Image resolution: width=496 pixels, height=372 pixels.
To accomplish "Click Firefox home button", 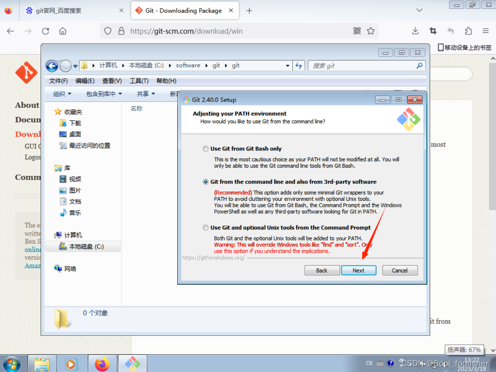I will click(x=63, y=31).
